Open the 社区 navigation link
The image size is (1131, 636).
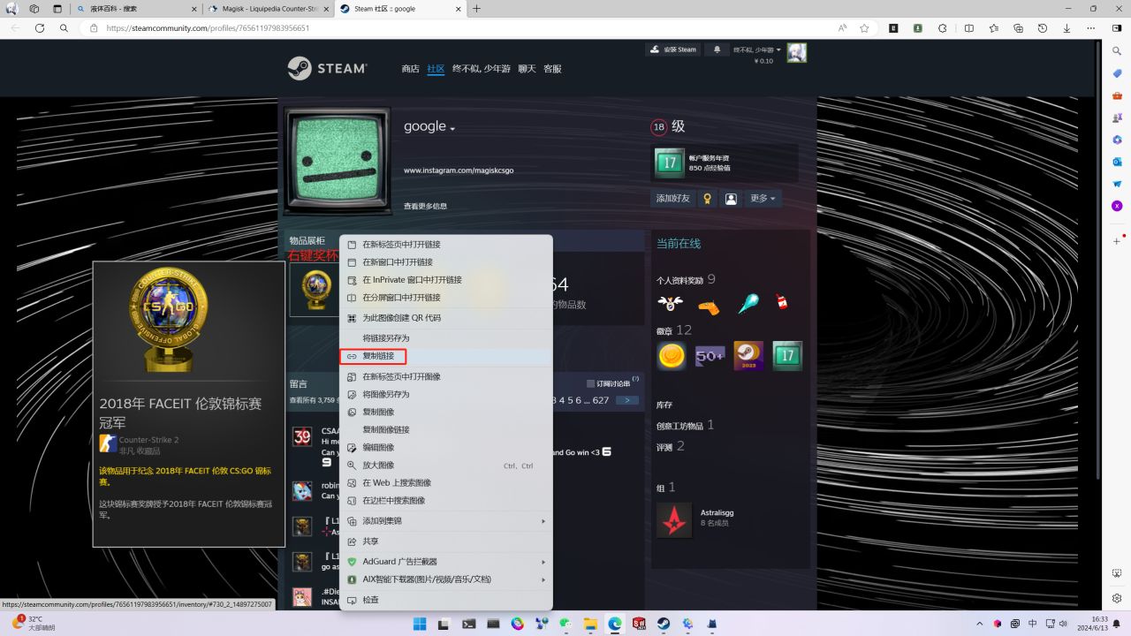[436, 69]
